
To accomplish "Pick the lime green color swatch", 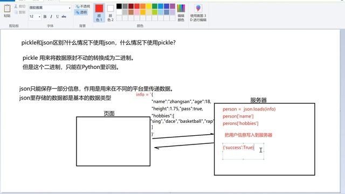I will coord(155,12).
